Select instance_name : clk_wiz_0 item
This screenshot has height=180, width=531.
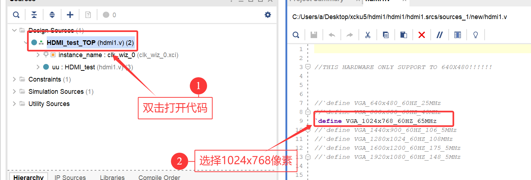point(118,55)
